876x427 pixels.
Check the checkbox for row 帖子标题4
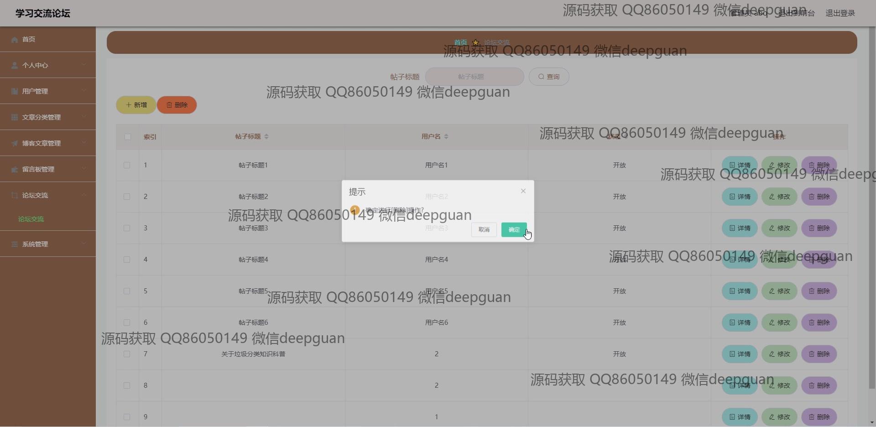click(127, 260)
